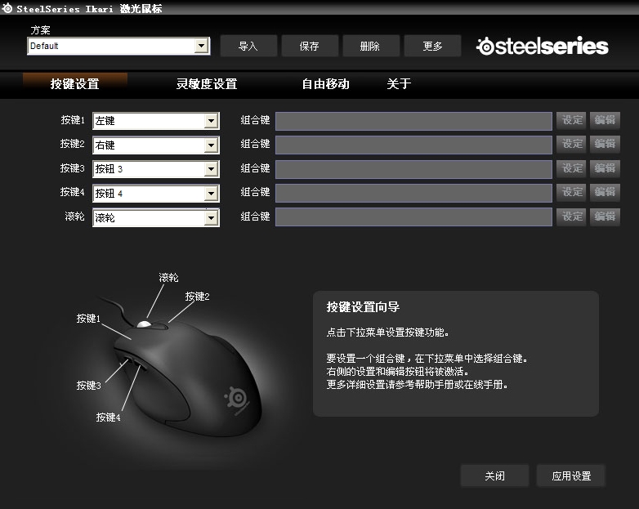Screen dimensions: 639x509
Task: Click the 按键设置向导 guide heading
Action: 363,307
